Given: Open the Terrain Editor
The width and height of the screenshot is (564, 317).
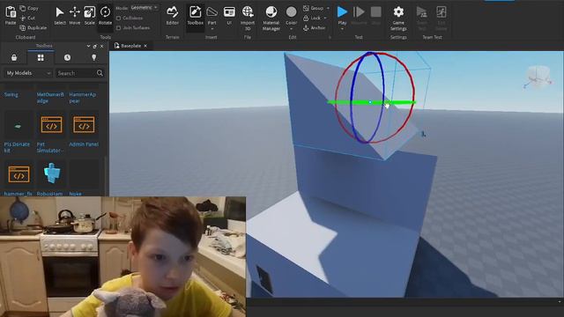Looking at the screenshot, I should point(173,16).
